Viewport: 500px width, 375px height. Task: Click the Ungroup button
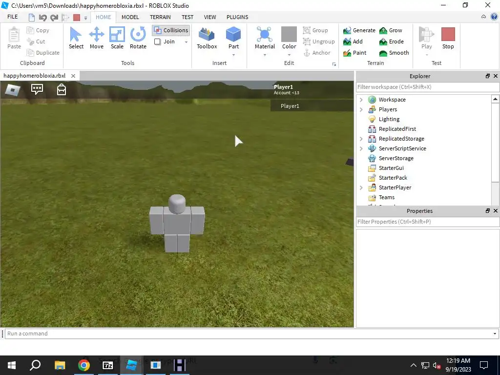tap(319, 42)
